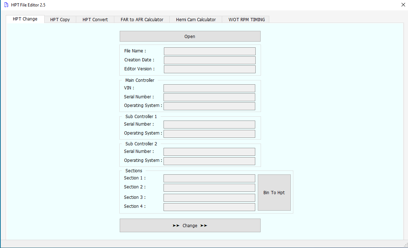Select Main Controller Serial Number field
Image resolution: width=408 pixels, height=248 pixels.
point(210,97)
